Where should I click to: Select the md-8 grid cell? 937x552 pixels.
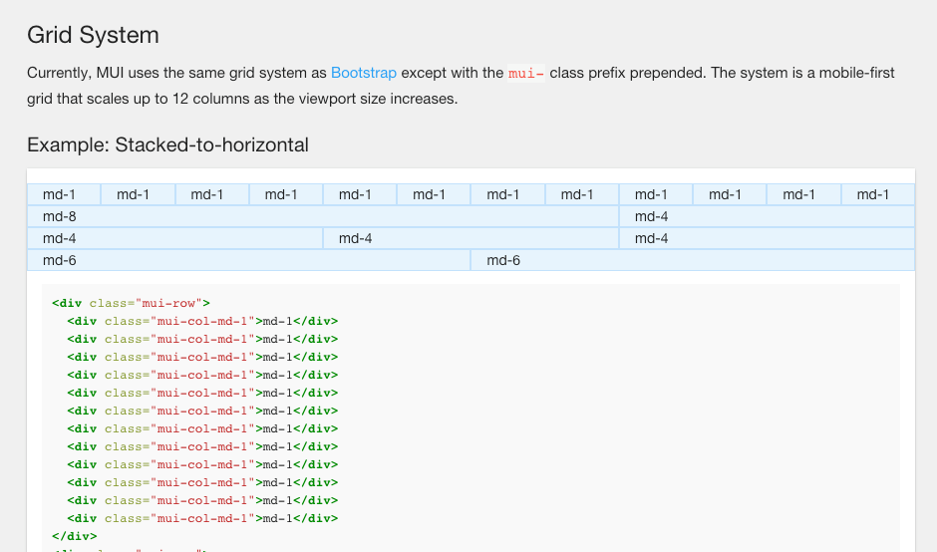pyautogui.click(x=323, y=216)
